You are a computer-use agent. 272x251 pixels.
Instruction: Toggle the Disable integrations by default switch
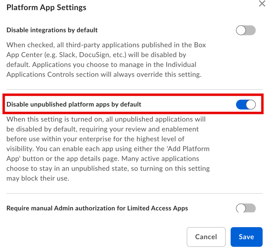coord(246,31)
